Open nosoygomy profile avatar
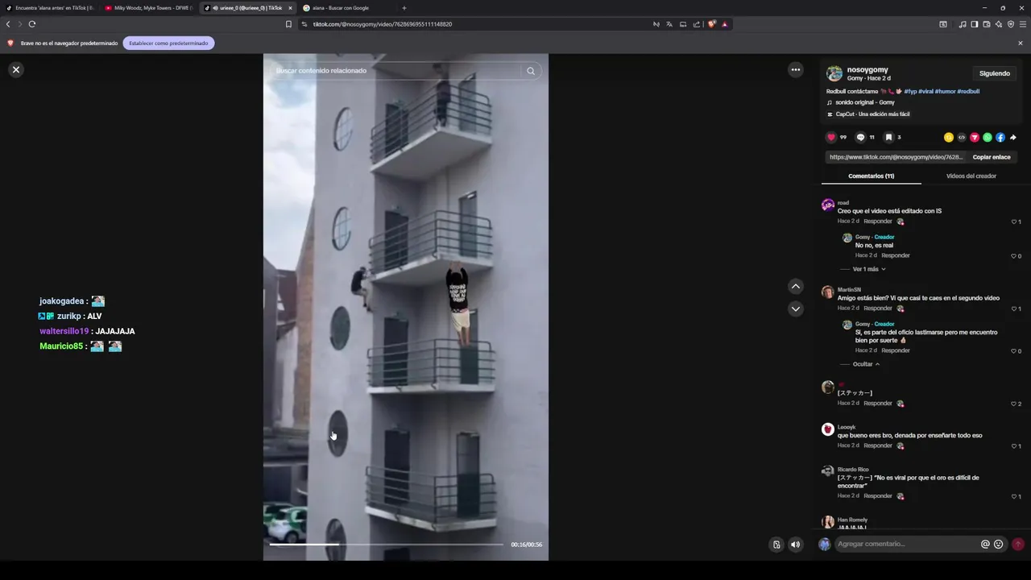 (834, 73)
